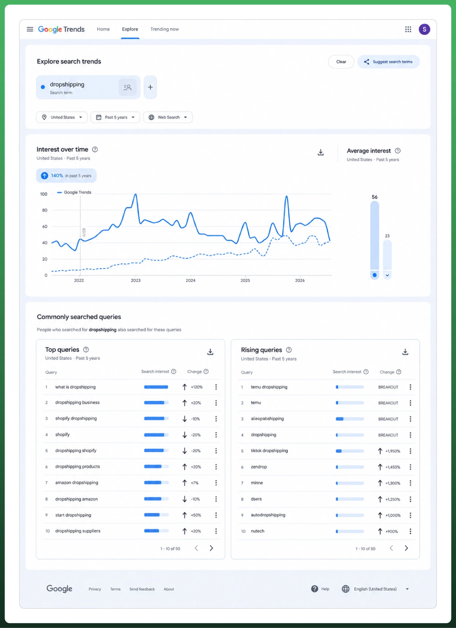Image resolution: width=456 pixels, height=628 pixels.
Task: Open help icon next to Top queries
Action: coord(86,350)
